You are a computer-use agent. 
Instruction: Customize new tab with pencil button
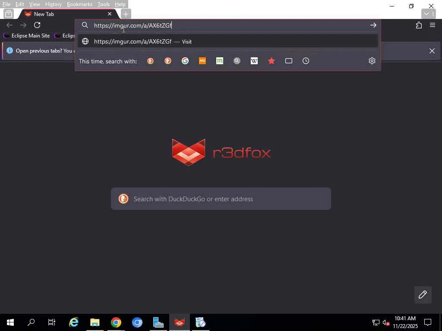[x=423, y=295]
